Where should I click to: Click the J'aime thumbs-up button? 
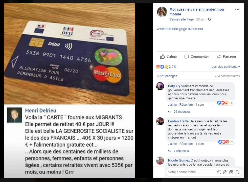[168, 56]
